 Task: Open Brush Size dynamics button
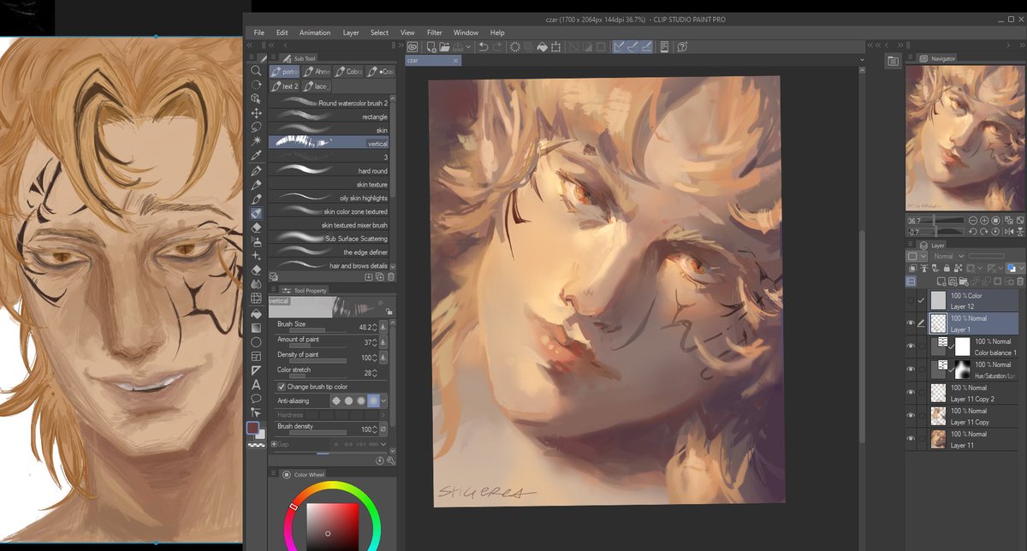[383, 326]
